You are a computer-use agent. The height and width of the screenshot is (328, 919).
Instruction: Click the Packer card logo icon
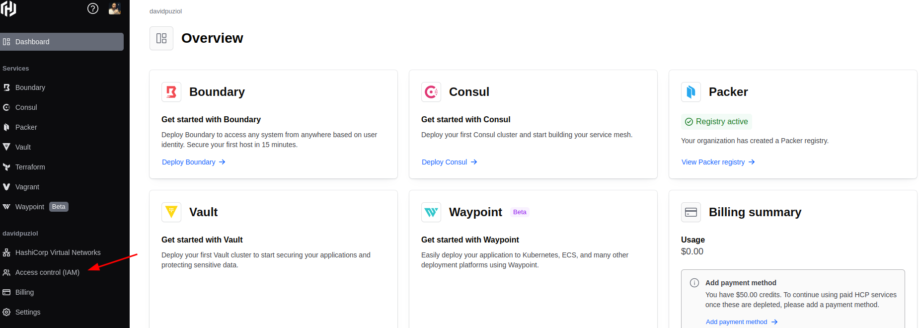(691, 92)
